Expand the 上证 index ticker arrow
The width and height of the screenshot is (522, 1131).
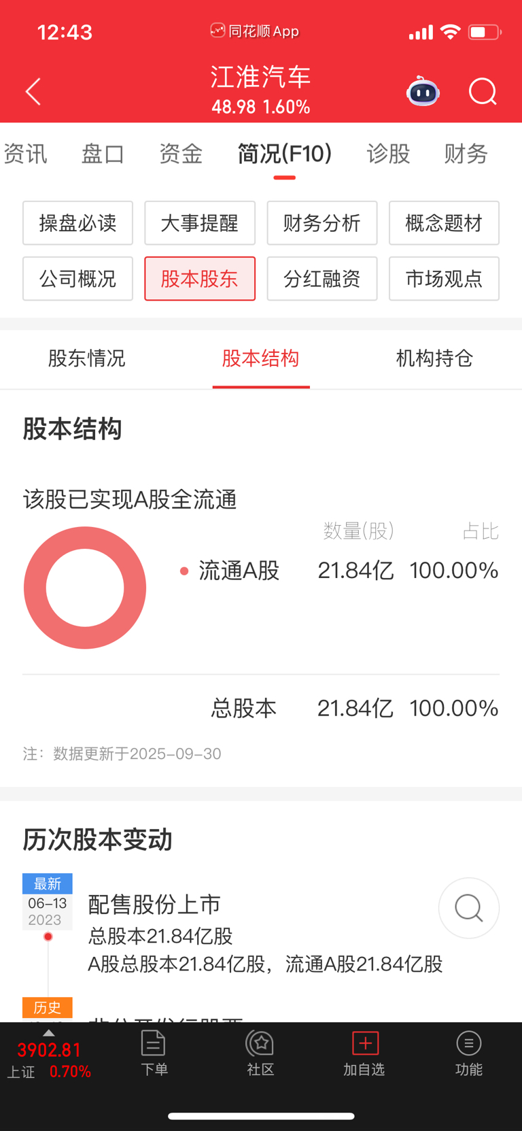pos(48,1034)
